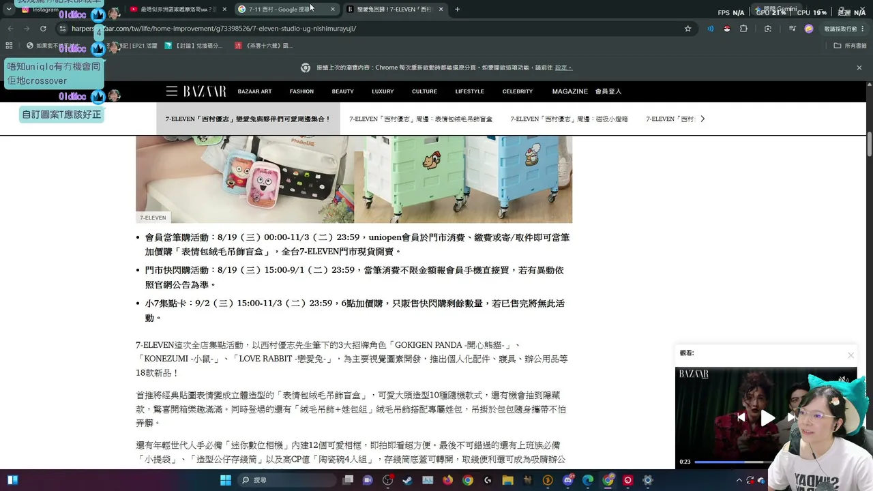Open Steam from the taskbar

[408, 480]
